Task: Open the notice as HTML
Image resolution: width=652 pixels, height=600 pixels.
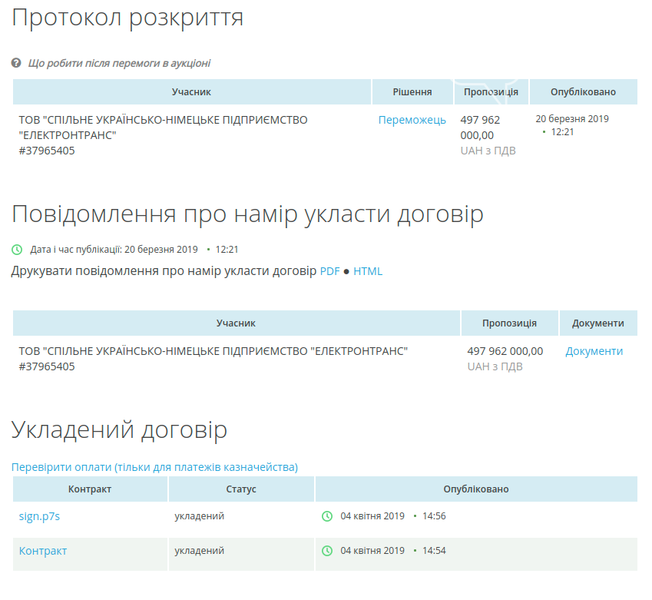Action: [368, 271]
